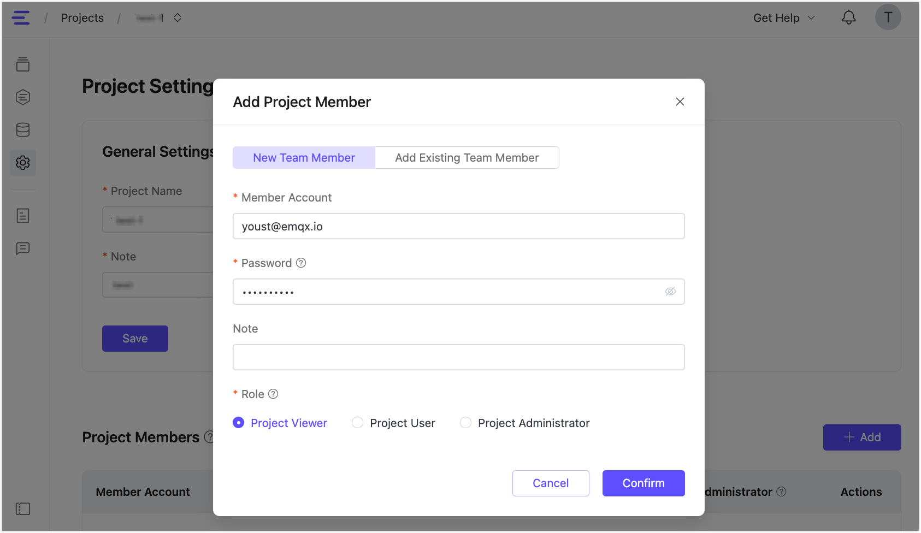This screenshot has width=921, height=533.
Task: Click the Password help question icon
Action: point(301,263)
